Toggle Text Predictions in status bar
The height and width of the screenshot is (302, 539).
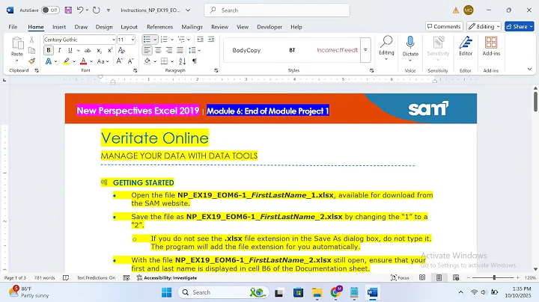click(x=96, y=277)
